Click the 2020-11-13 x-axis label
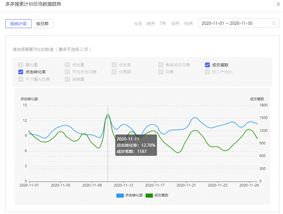This screenshot has width=283, height=214. (124, 186)
